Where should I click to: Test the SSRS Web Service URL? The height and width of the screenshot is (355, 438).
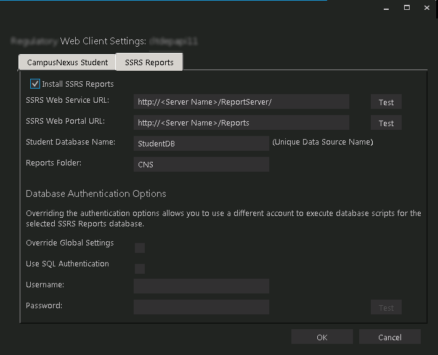pyautogui.click(x=386, y=102)
